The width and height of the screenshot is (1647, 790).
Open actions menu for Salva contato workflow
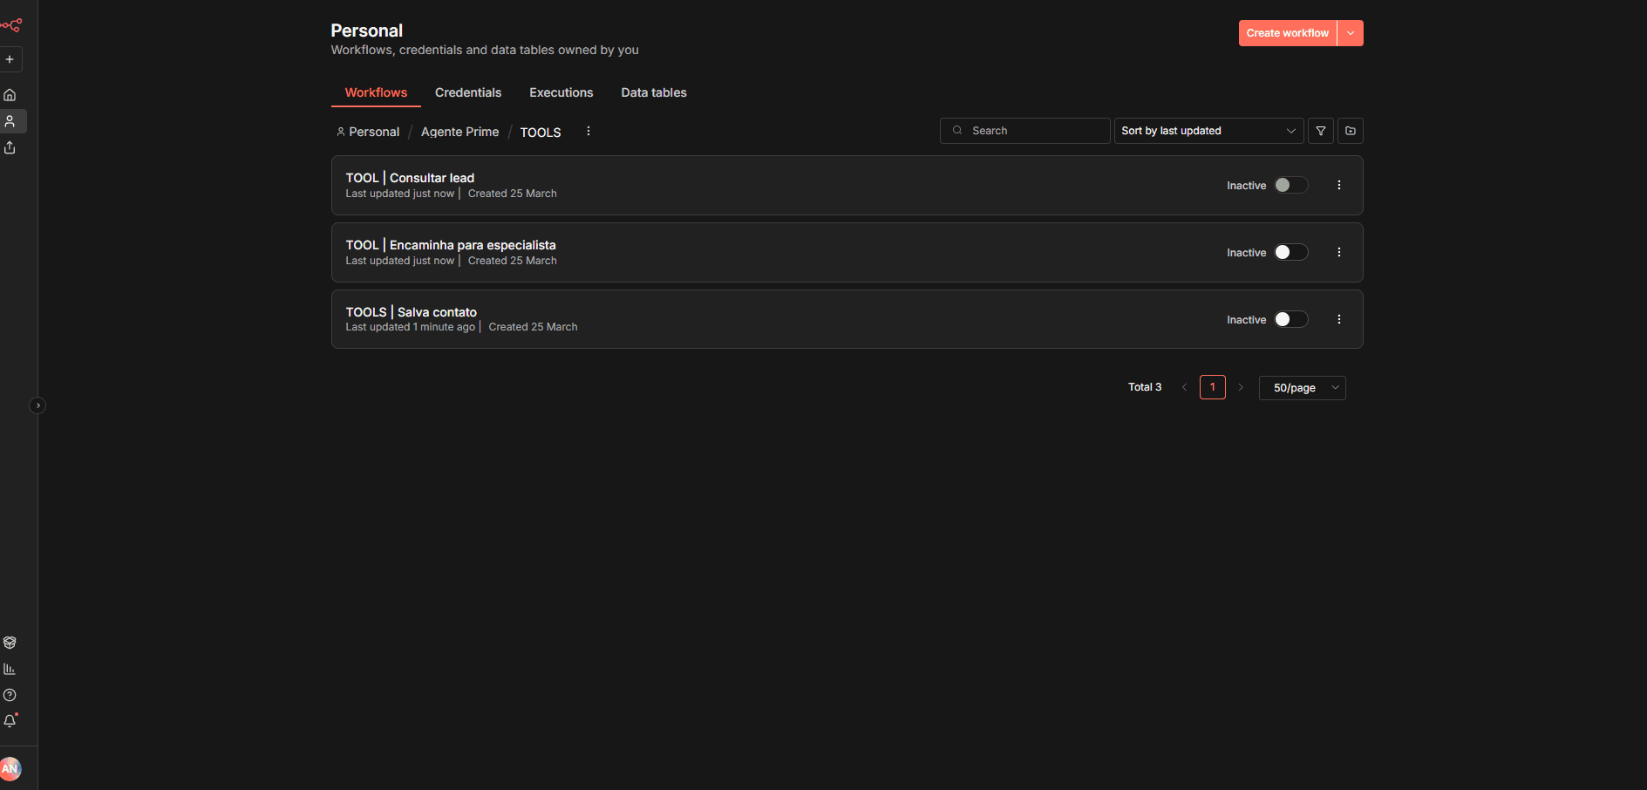tap(1339, 319)
